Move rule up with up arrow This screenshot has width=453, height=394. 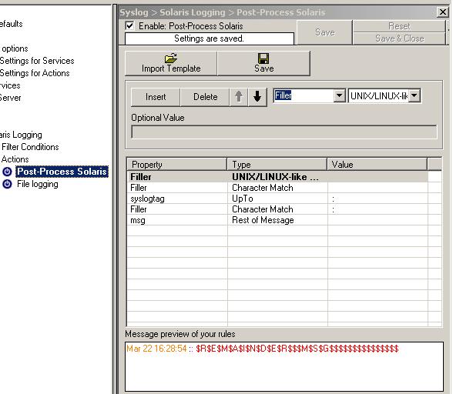pos(239,96)
